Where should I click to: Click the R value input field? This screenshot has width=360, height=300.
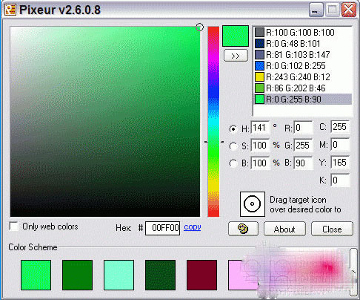(x=304, y=128)
